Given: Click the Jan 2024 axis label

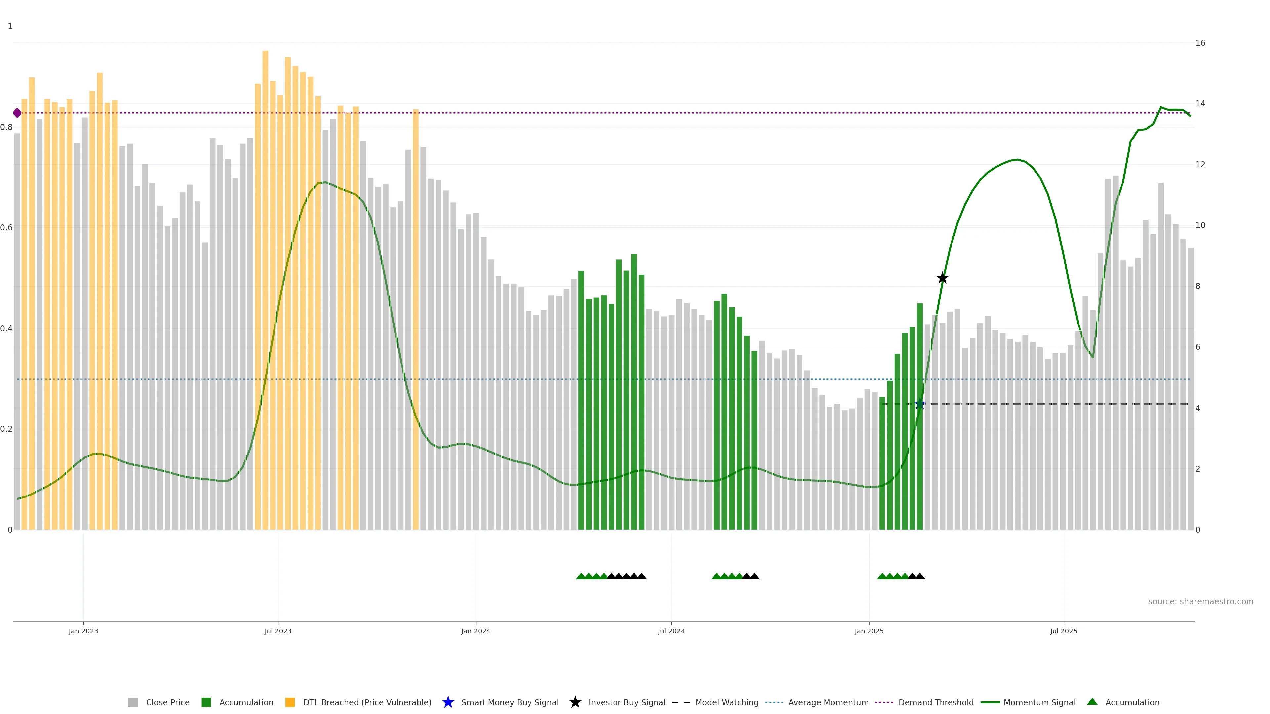Looking at the screenshot, I should click(x=475, y=631).
